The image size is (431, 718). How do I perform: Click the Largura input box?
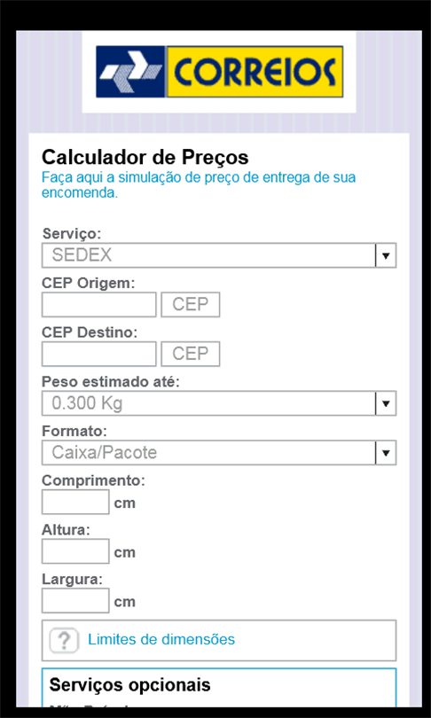pyautogui.click(x=75, y=601)
